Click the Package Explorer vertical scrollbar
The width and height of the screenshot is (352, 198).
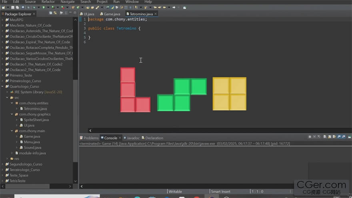[75, 120]
